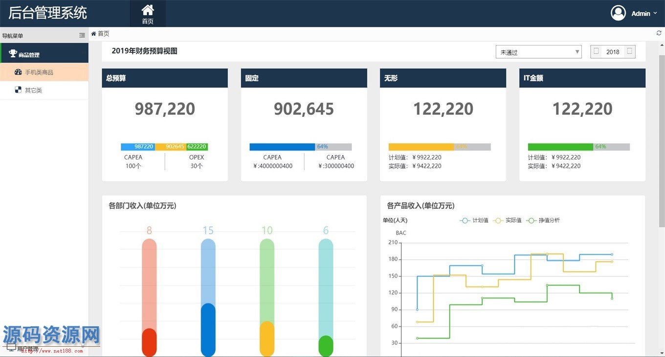
Task: Collapse the 导航菜单 sidebar toggle icon
Action: coord(82,35)
